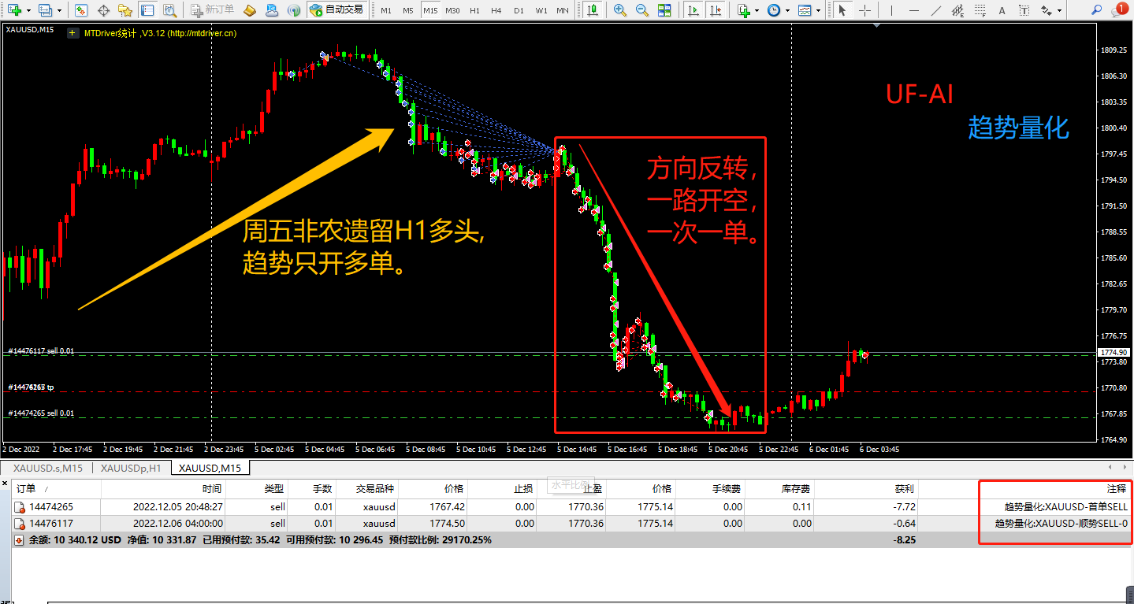The width and height of the screenshot is (1134, 604).
Task: Open the Market Watch window icon
Action: [82, 10]
